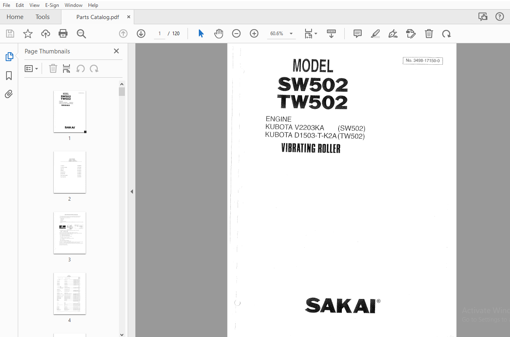Click thumbnail panel scroll down arrow
The width and height of the screenshot is (510, 337).
[x=122, y=334]
